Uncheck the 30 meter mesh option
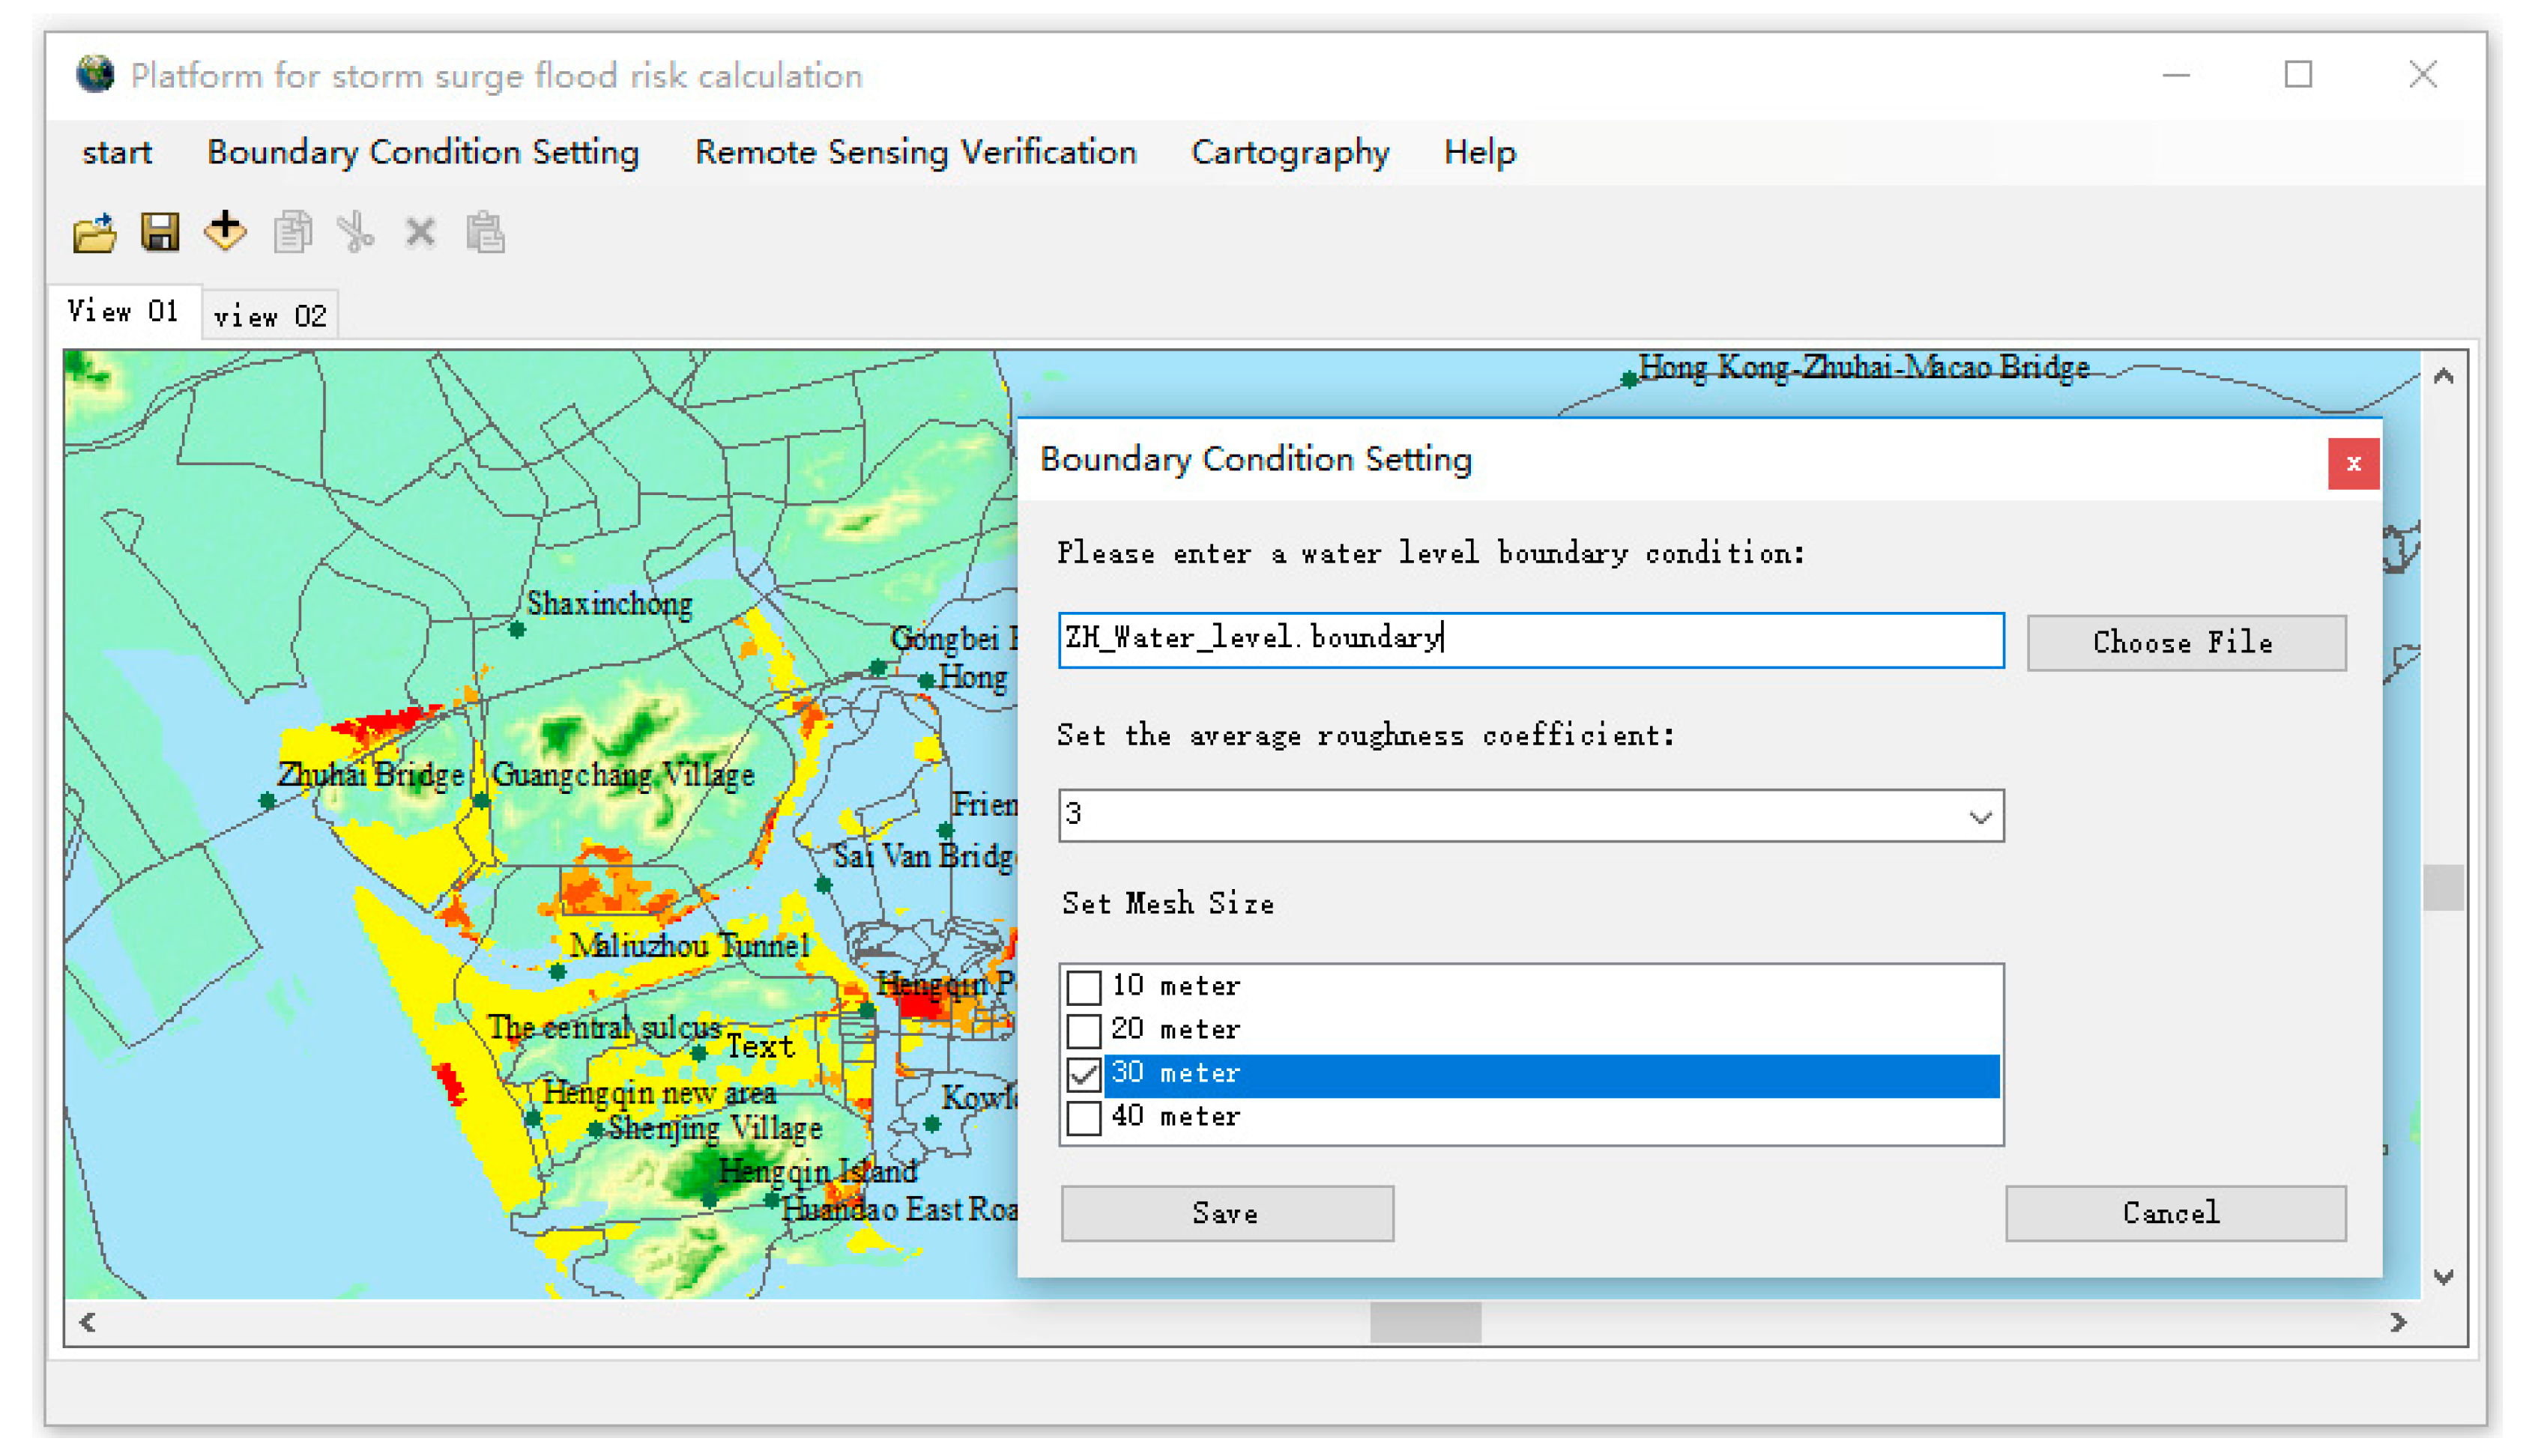The height and width of the screenshot is (1456, 2529). [x=1084, y=1075]
